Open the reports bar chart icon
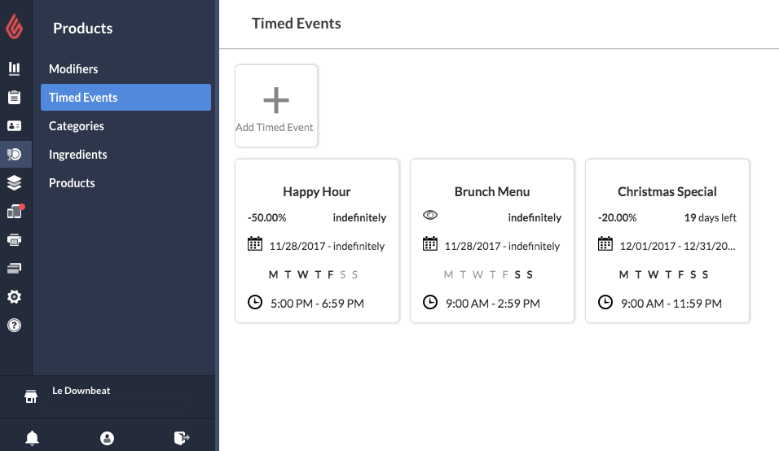The height and width of the screenshot is (451, 779). (x=14, y=68)
